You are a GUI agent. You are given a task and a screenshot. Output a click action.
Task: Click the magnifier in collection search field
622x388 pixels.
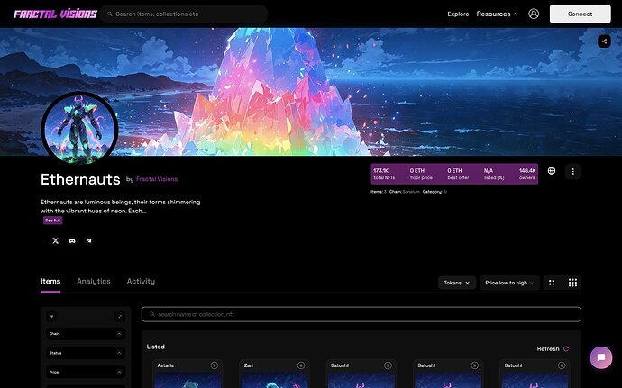152,314
